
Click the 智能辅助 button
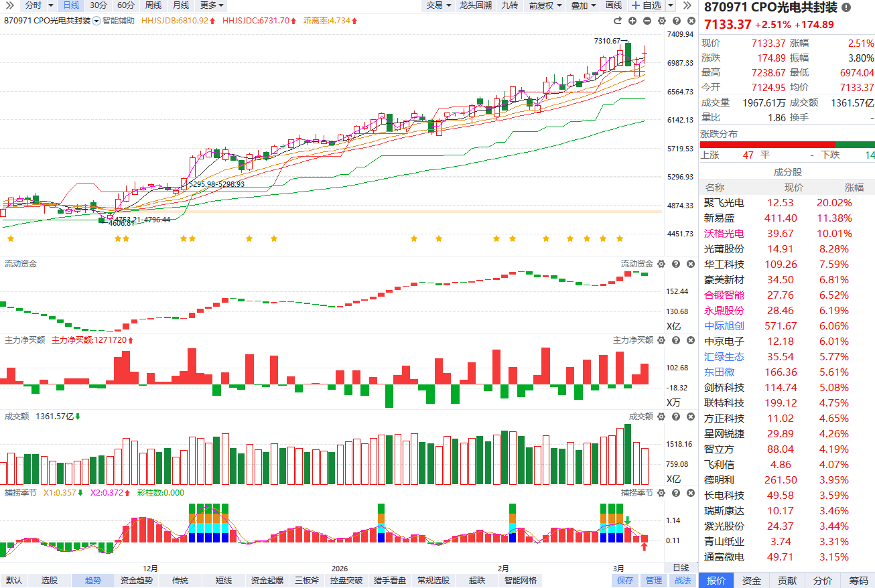119,21
